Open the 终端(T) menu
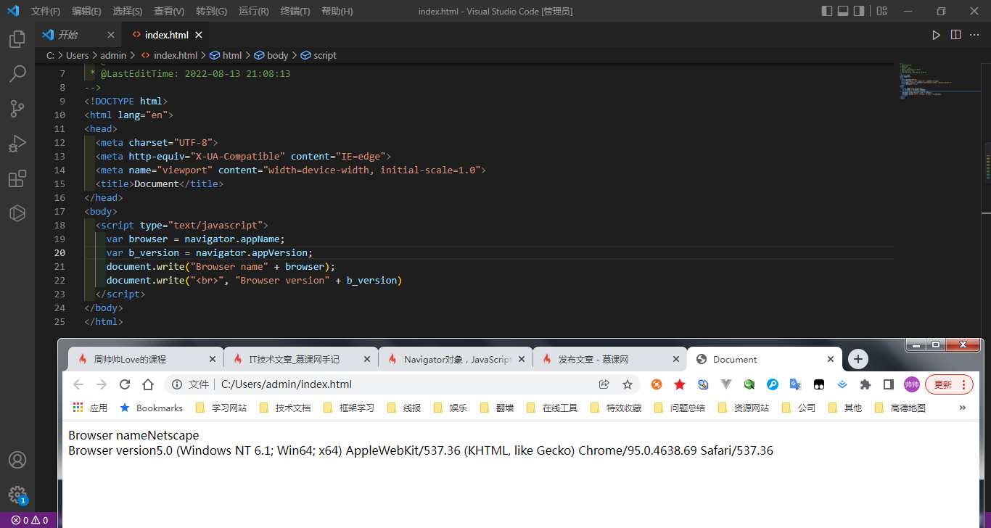 coord(295,11)
